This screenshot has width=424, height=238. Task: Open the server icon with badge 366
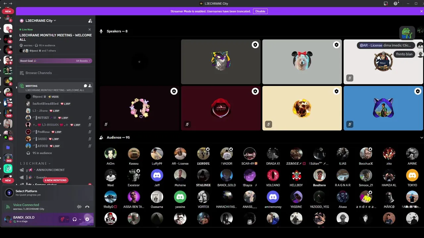coord(8,158)
